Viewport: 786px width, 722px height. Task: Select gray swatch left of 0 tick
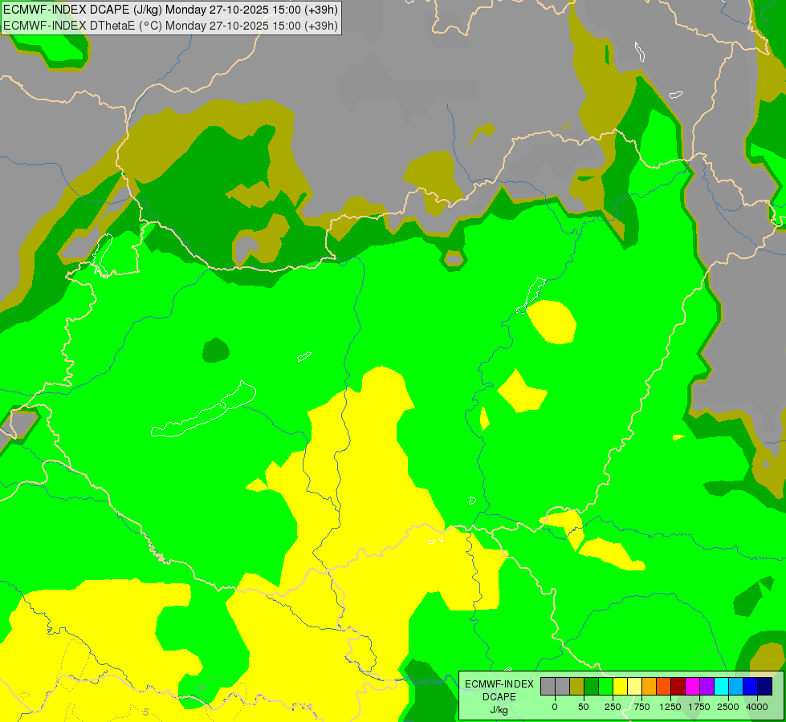click(x=548, y=686)
